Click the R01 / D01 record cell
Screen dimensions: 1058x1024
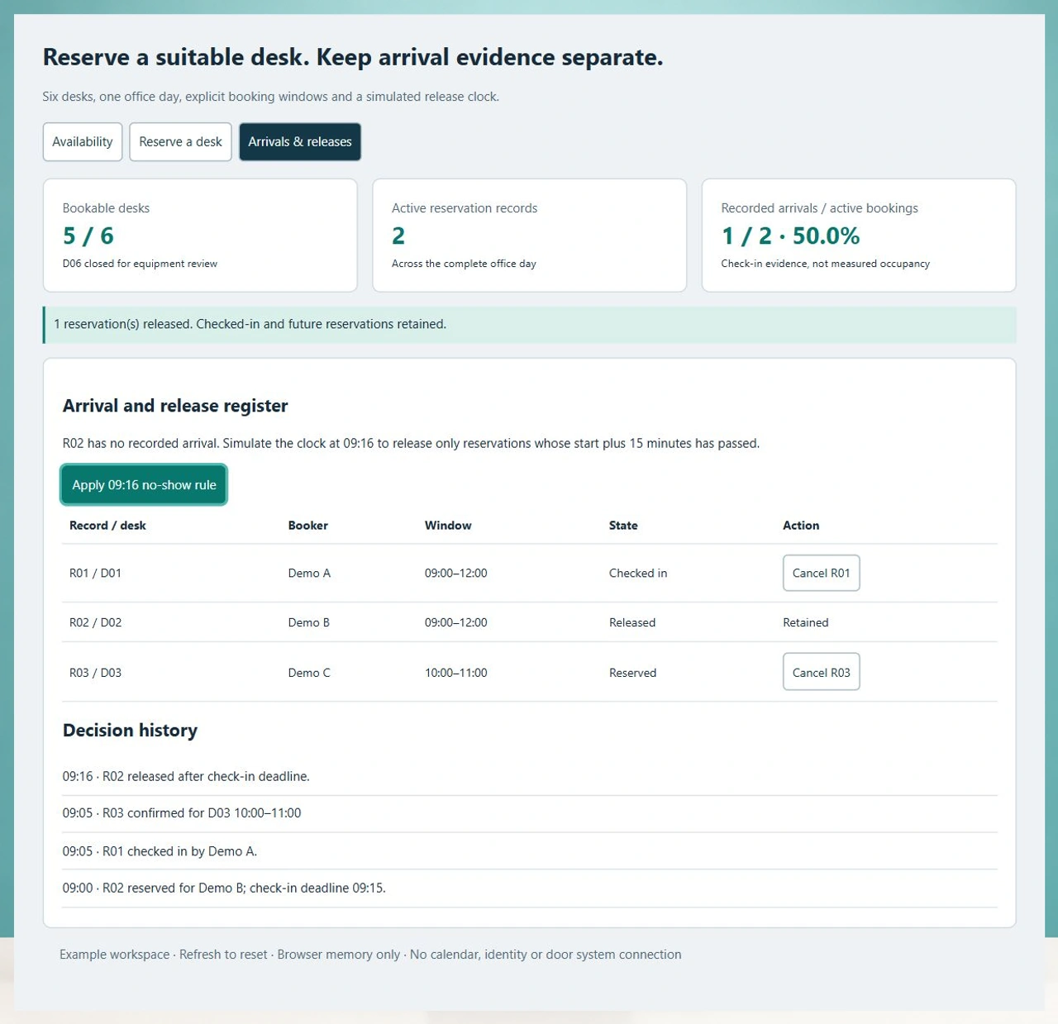pyautogui.click(x=95, y=573)
